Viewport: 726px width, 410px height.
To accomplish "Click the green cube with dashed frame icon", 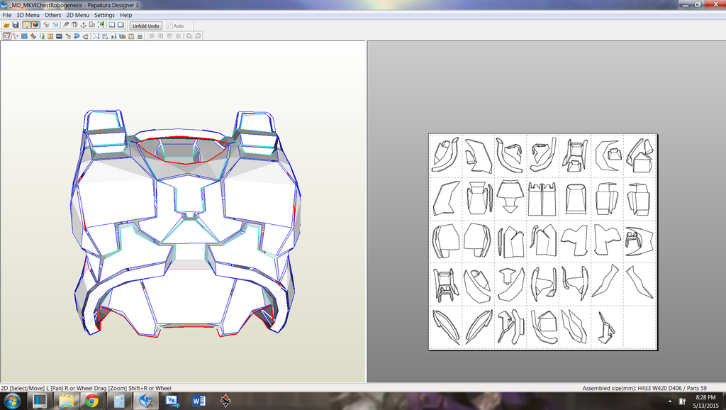I will 101,25.
